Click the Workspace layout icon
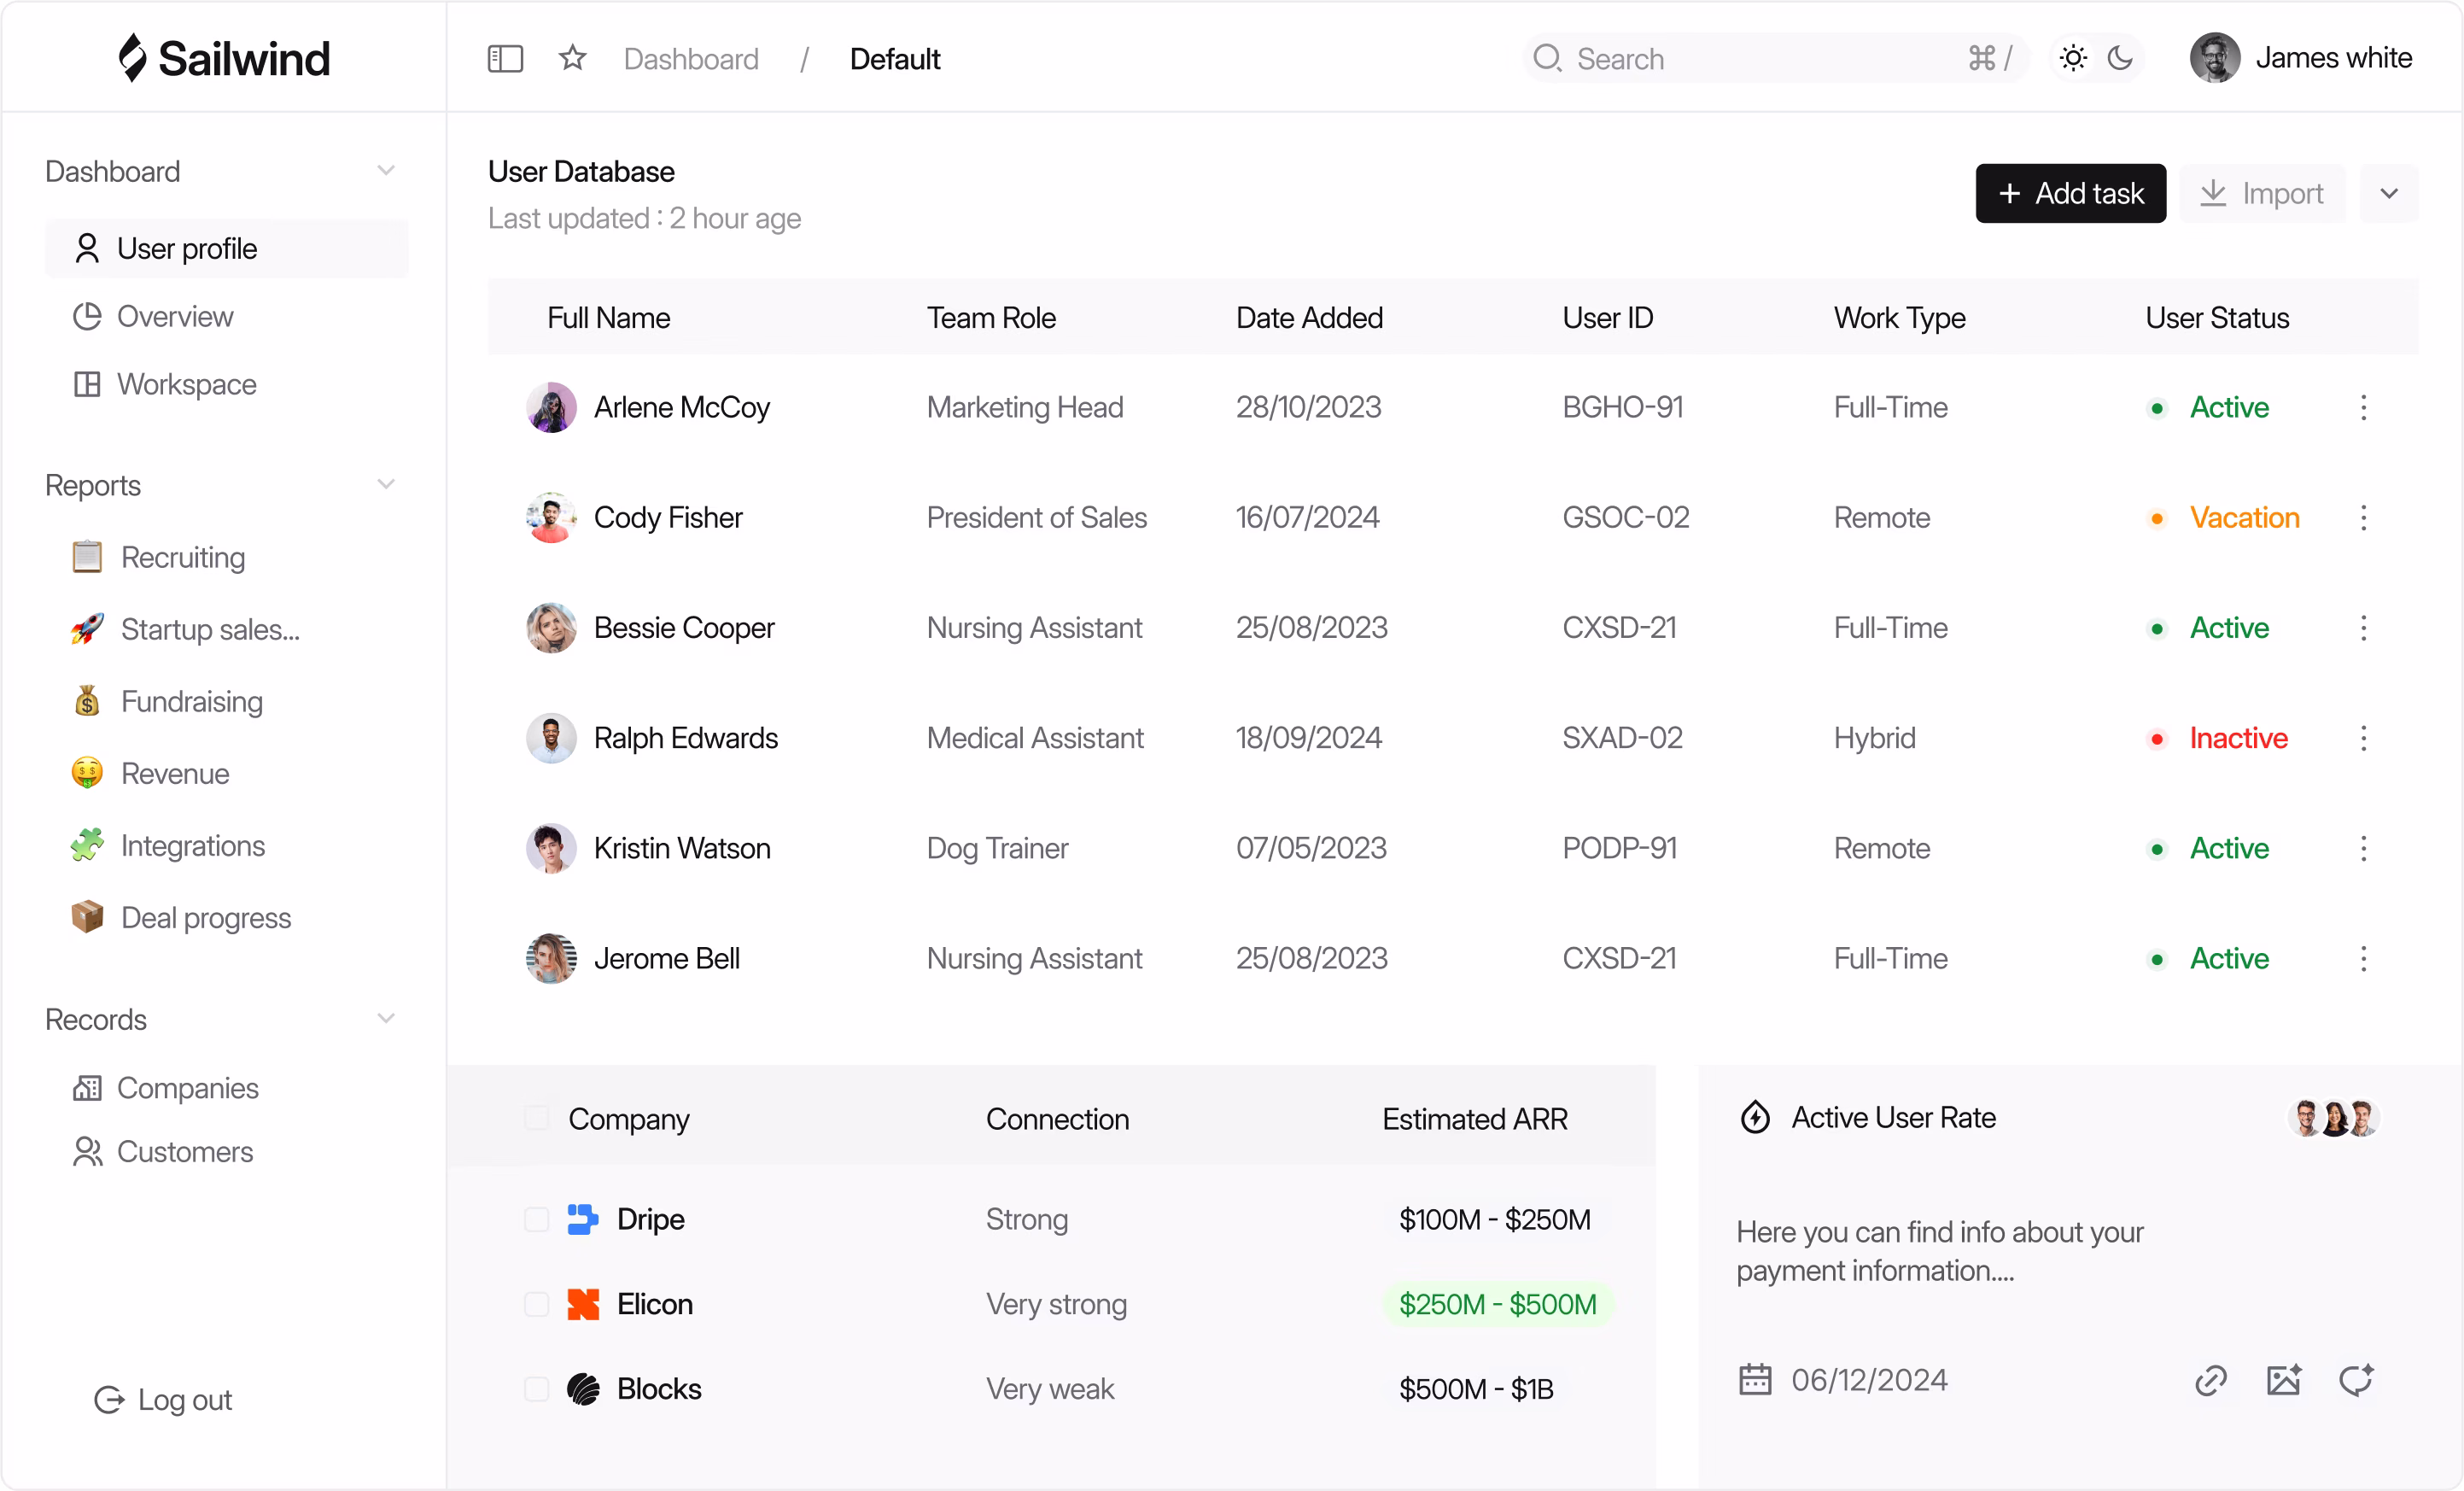 pos(87,384)
